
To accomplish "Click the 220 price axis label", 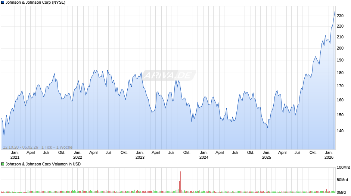I will (340, 26).
